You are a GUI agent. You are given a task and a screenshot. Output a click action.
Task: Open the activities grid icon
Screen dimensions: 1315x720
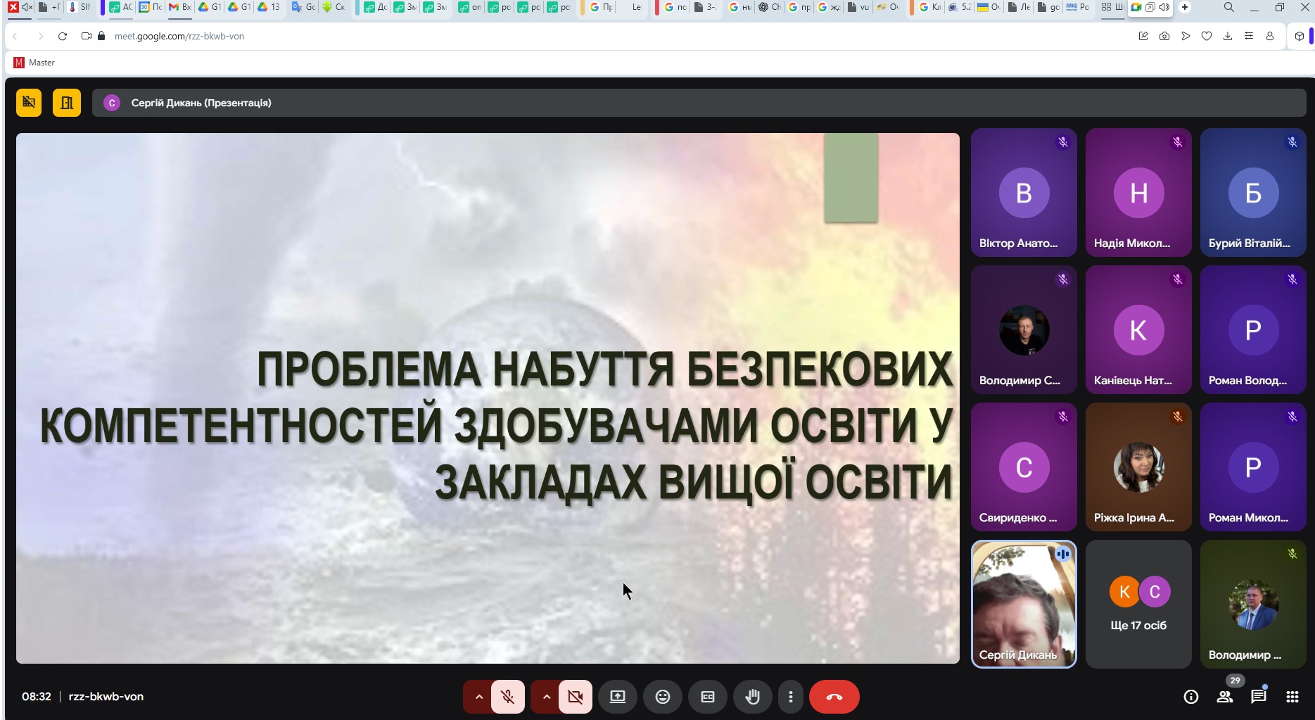tap(1292, 697)
